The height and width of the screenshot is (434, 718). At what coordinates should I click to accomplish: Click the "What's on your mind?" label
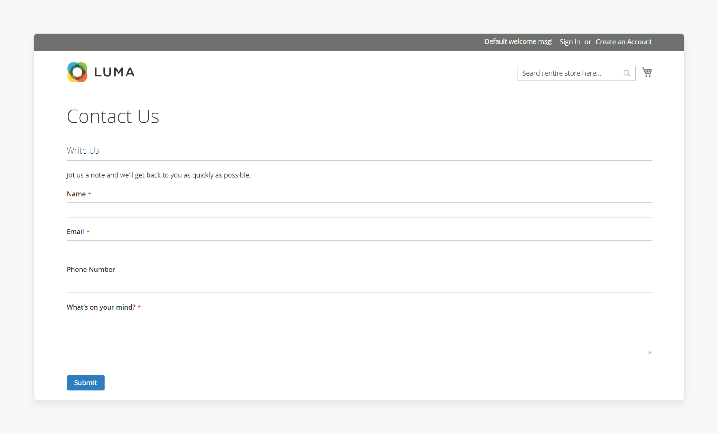[101, 307]
